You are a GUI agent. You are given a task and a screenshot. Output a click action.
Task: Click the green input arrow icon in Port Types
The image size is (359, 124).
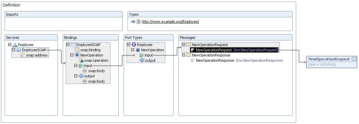[x=142, y=55]
